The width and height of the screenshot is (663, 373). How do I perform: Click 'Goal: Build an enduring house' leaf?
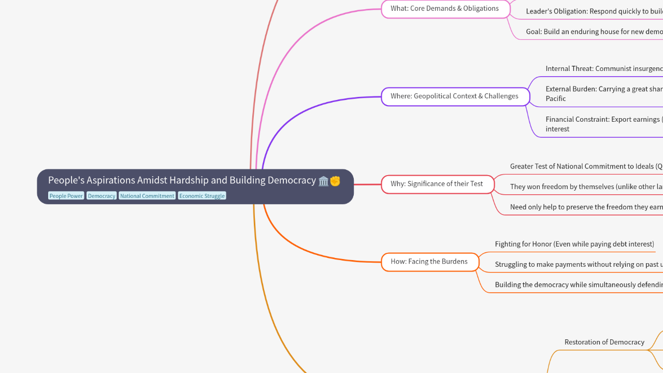[594, 32]
